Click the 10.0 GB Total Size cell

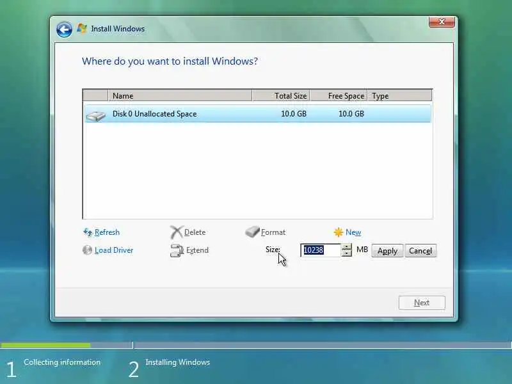(x=294, y=114)
